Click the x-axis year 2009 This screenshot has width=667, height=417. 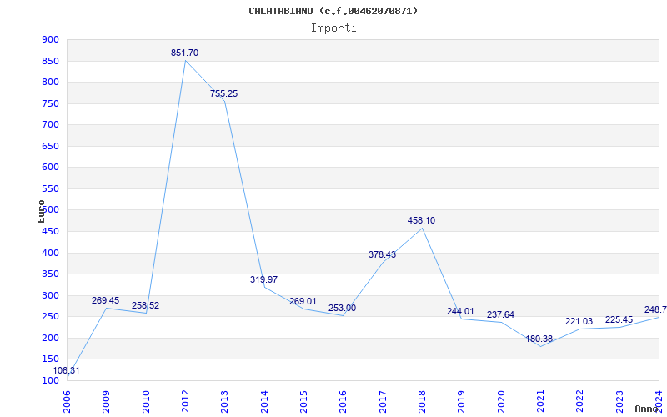(x=106, y=402)
